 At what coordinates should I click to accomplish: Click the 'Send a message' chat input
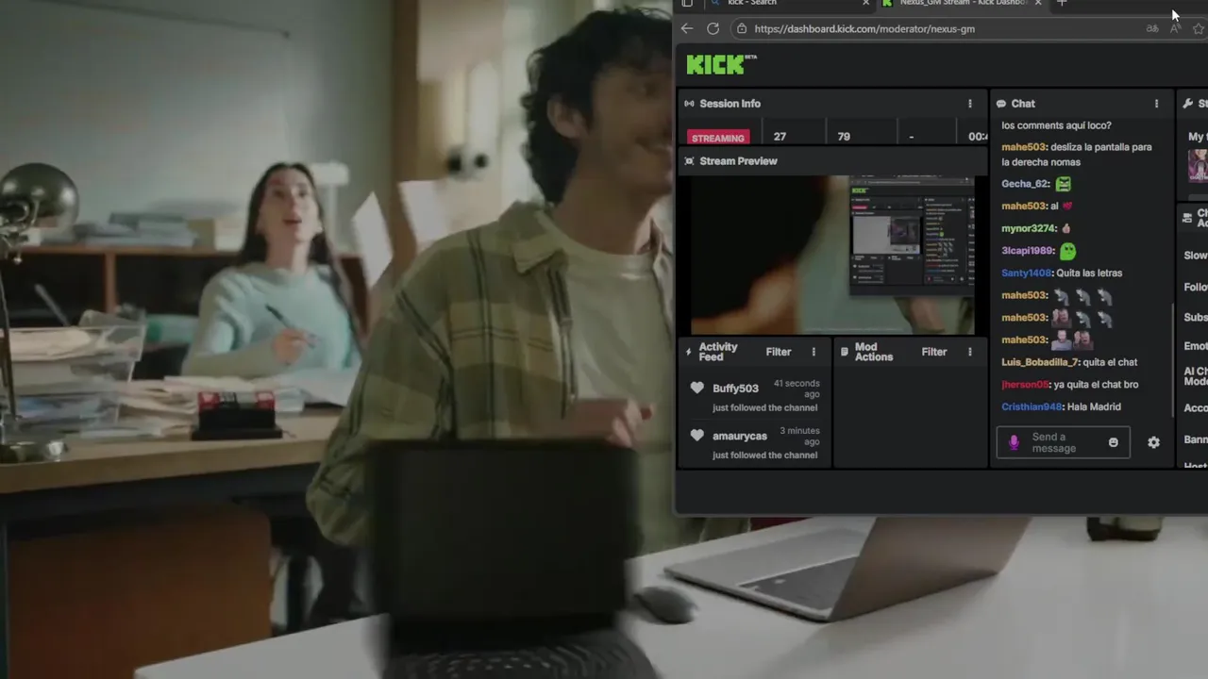tap(1063, 442)
